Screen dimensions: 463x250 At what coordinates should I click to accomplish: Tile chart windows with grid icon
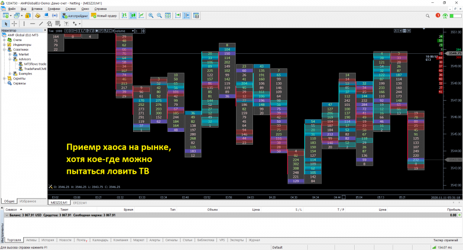click(168, 16)
